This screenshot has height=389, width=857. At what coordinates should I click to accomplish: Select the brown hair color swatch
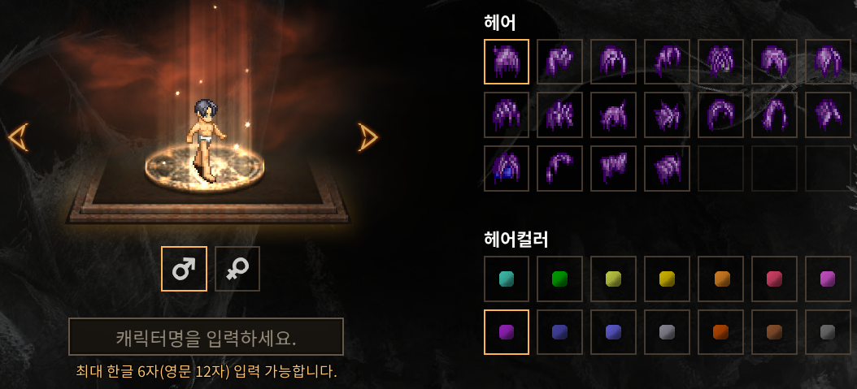pyautogui.click(x=774, y=331)
